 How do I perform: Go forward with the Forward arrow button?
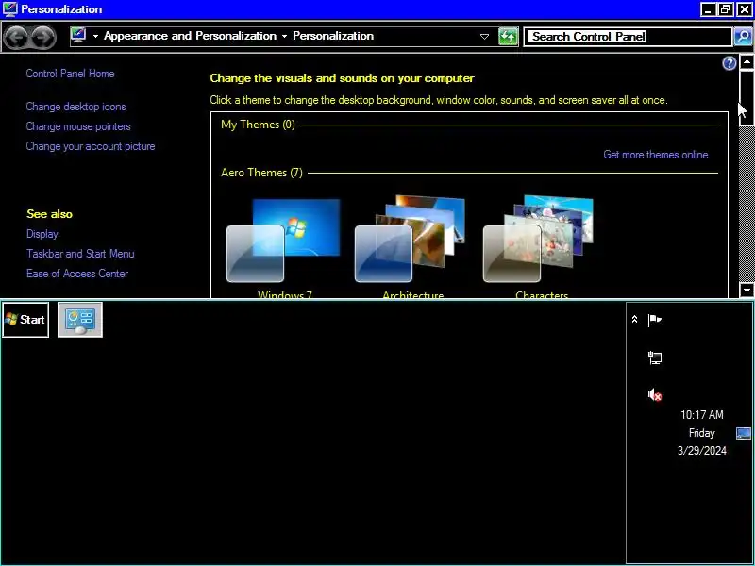tap(43, 37)
